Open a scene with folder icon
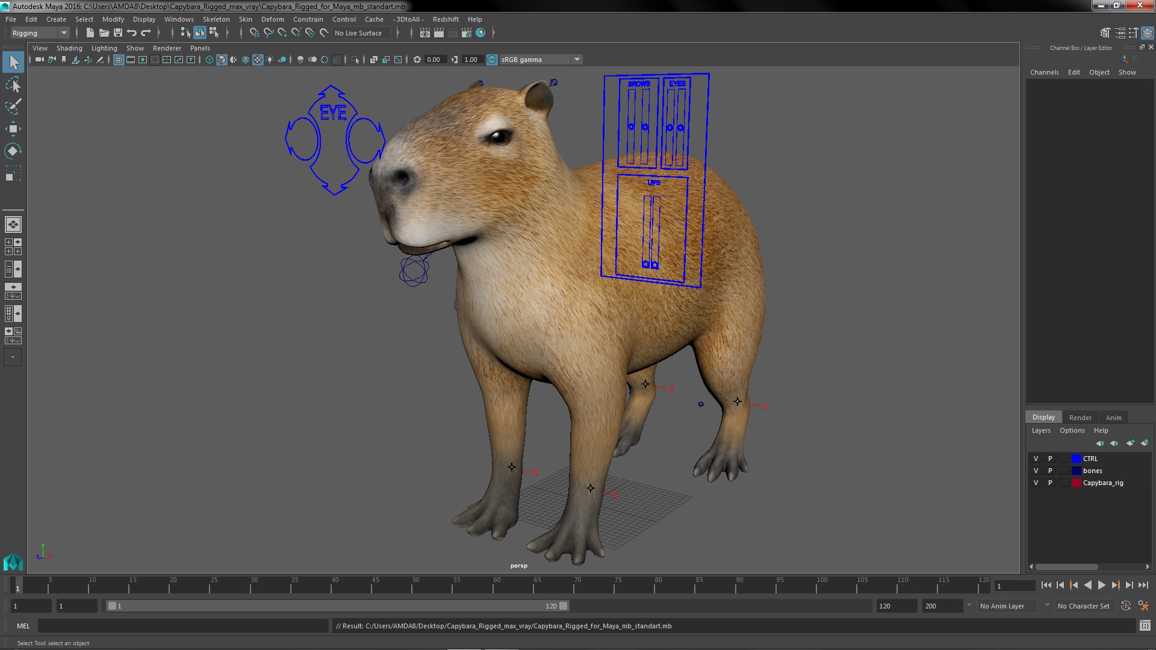 (104, 33)
